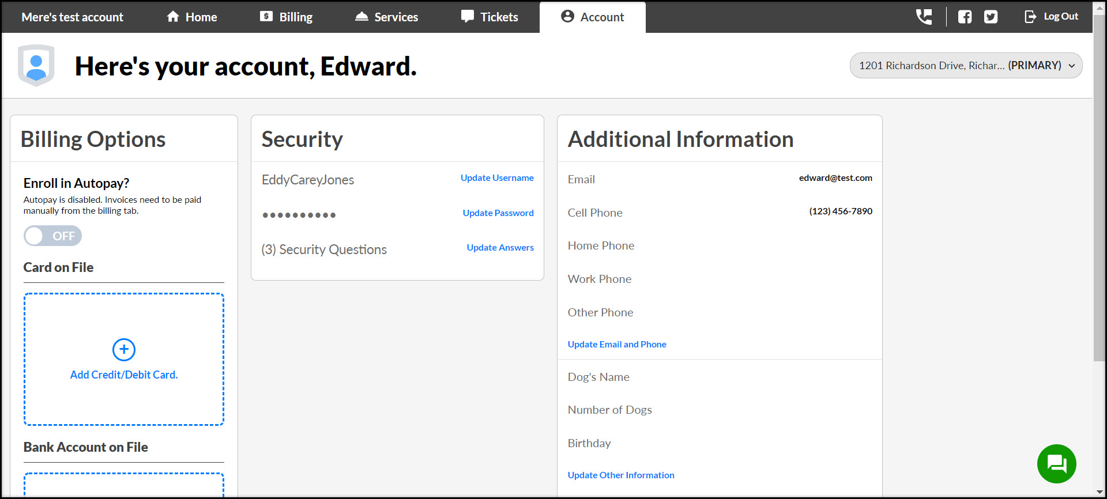
Task: Click the plus icon to add card
Action: 123,349
